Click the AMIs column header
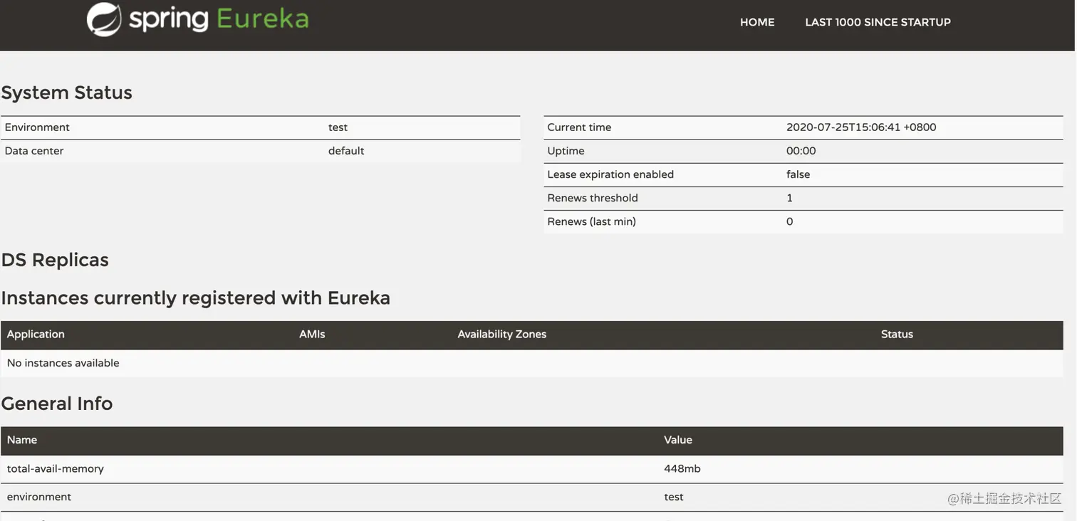Viewport: 1077px width, 521px height. (312, 335)
